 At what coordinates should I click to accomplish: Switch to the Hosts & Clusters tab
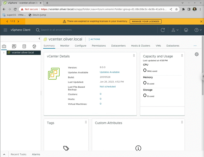coord(141,46)
